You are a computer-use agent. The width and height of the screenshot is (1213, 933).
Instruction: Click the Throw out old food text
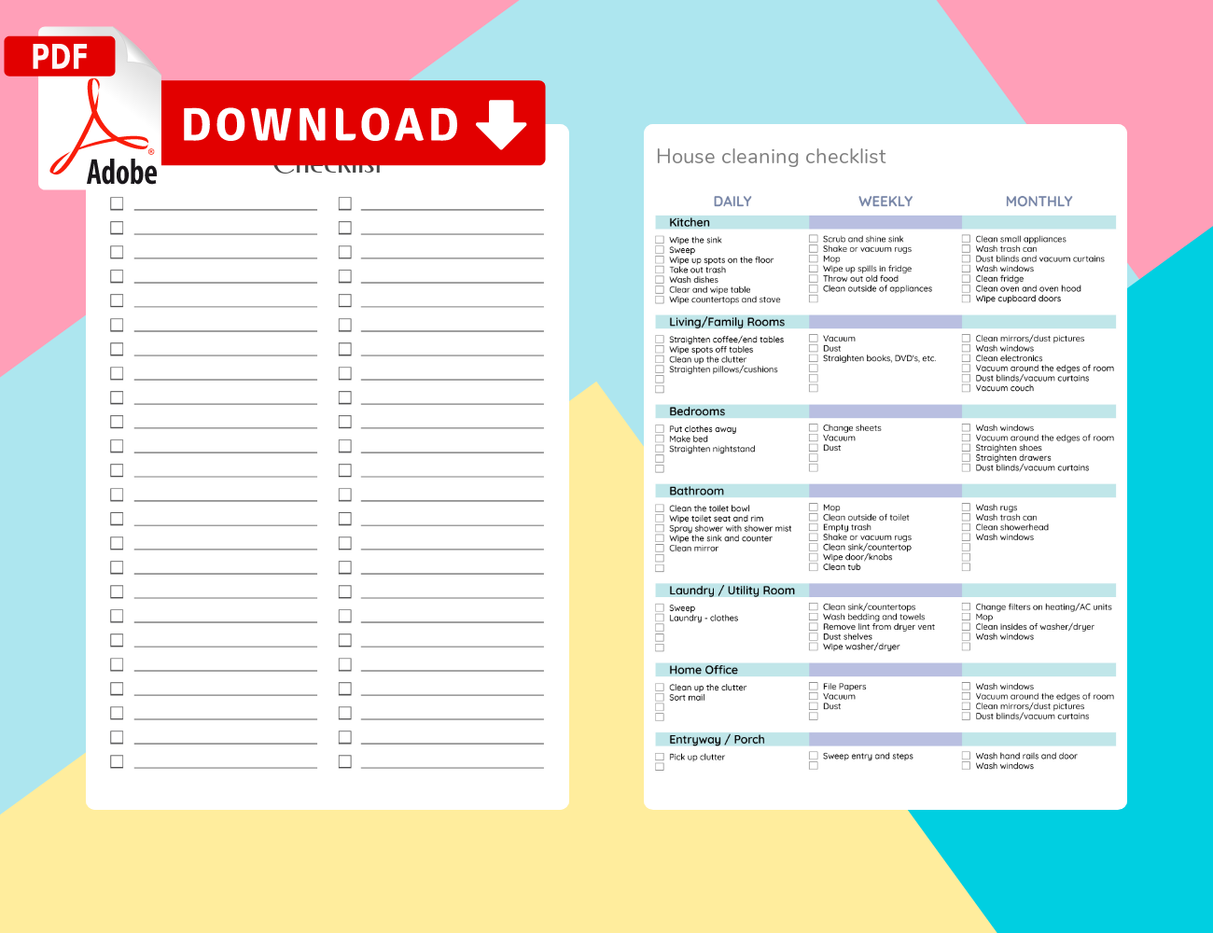tap(860, 279)
